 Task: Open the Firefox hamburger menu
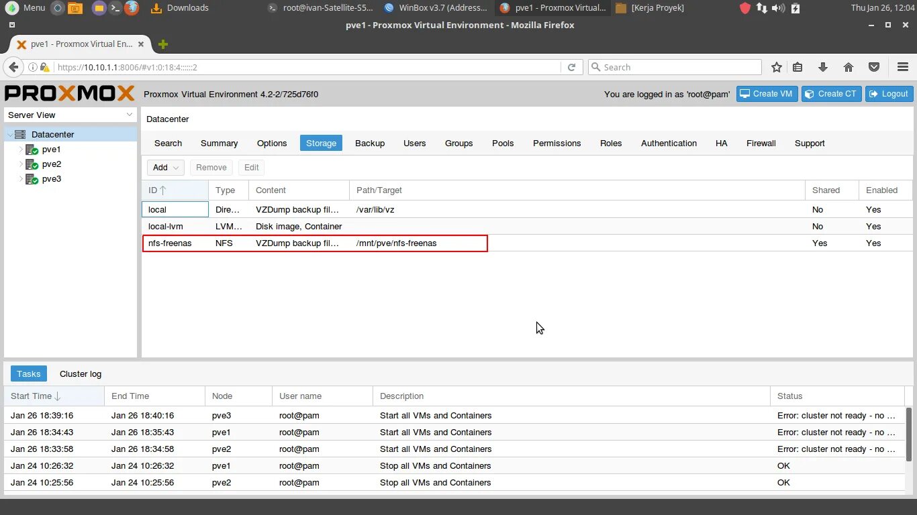click(x=903, y=67)
